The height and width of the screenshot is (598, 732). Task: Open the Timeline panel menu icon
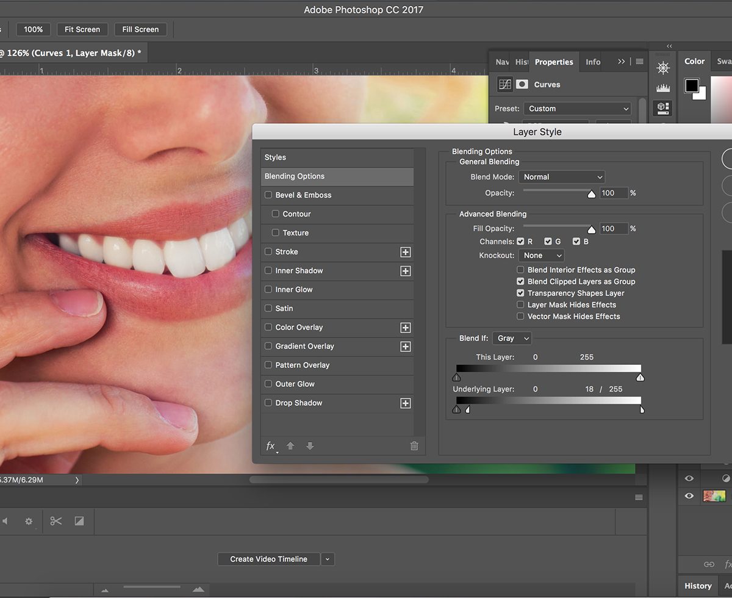(x=639, y=497)
